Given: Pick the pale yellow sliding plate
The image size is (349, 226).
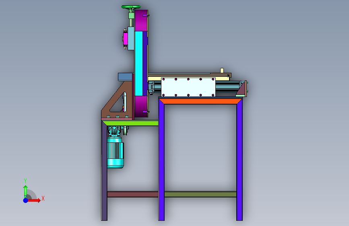Looking at the screenshot, I should [188, 78].
